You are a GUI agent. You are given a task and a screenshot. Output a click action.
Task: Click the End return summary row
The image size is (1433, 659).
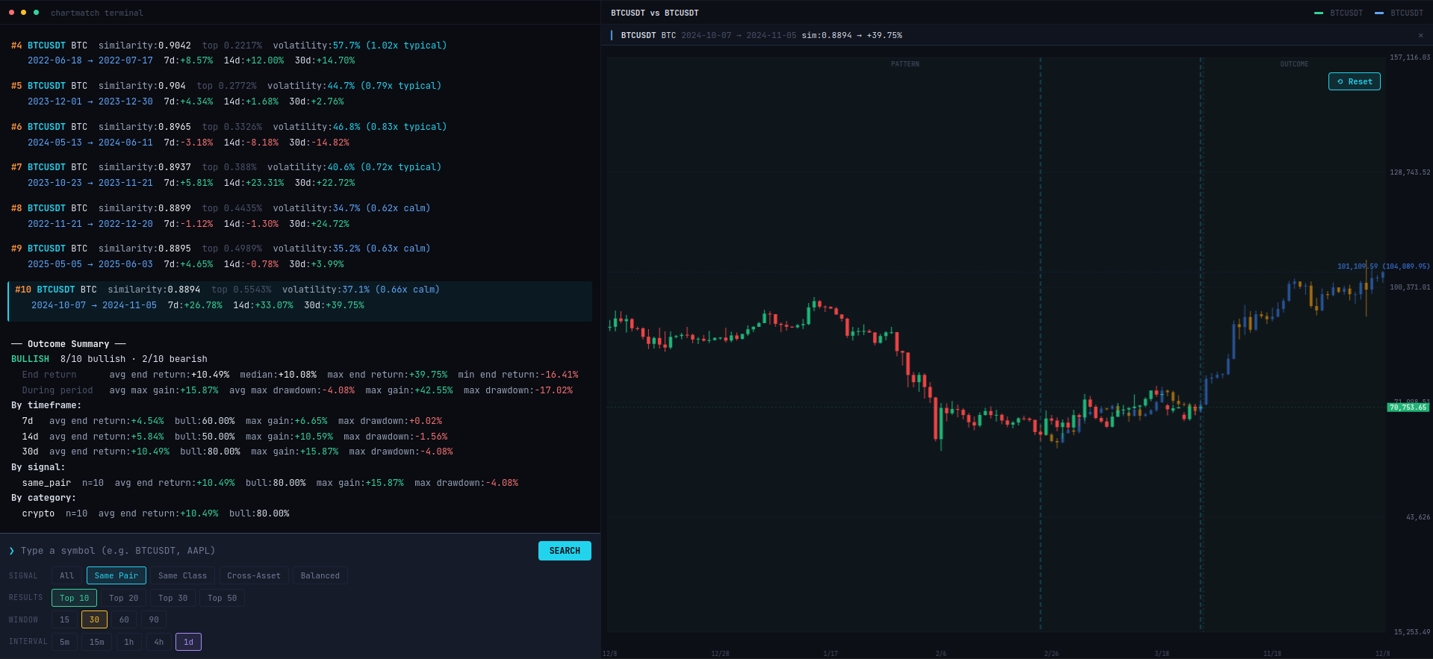tap(300, 375)
